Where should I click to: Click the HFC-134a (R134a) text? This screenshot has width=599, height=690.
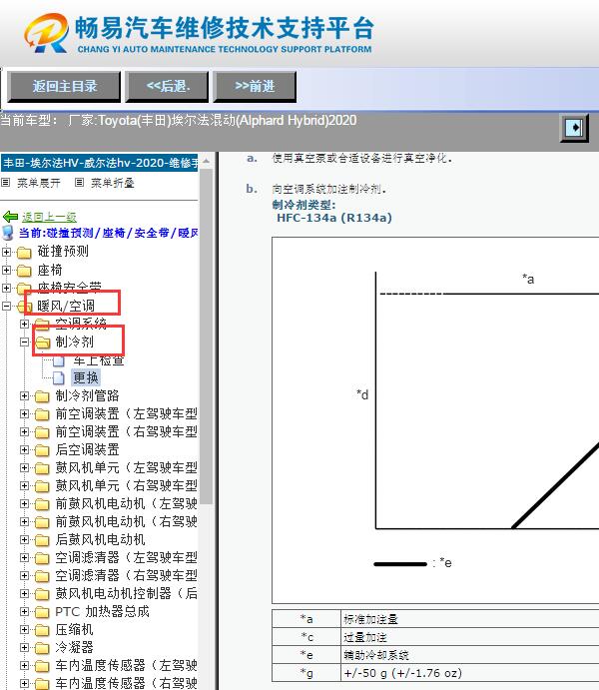pyautogui.click(x=334, y=218)
